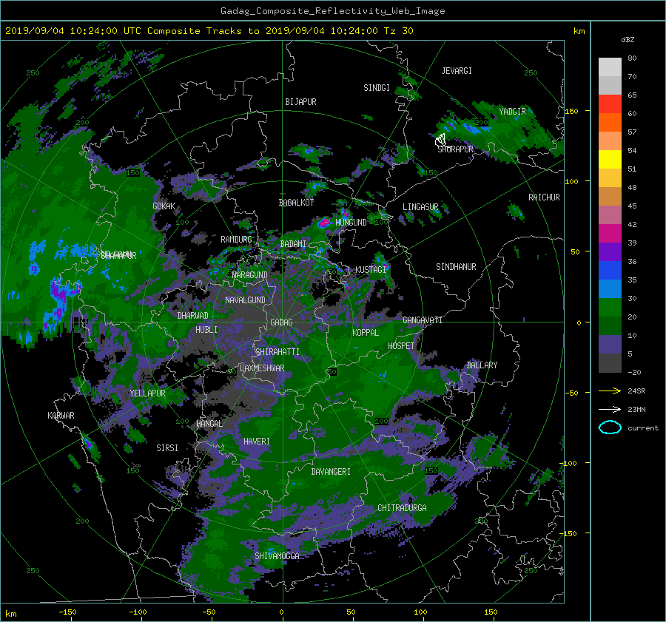Click the BAGALKOT city label
The height and width of the screenshot is (622, 666).
pyautogui.click(x=296, y=203)
